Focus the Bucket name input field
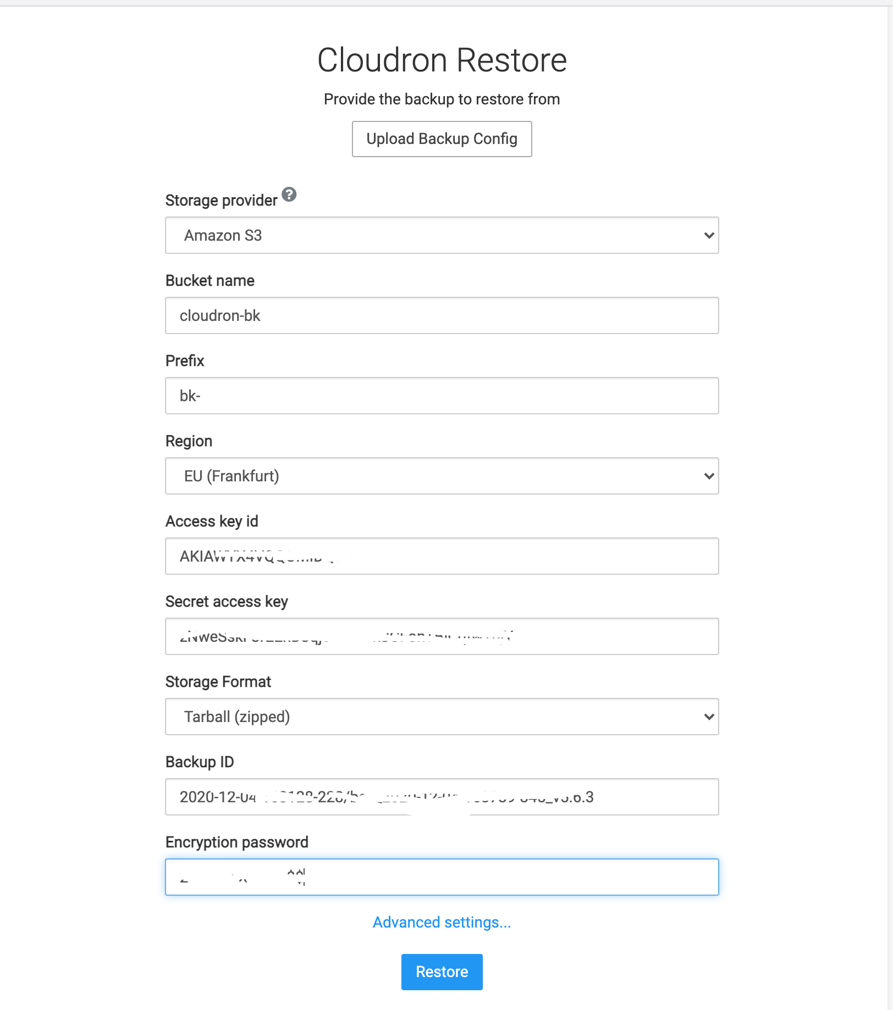 tap(442, 315)
